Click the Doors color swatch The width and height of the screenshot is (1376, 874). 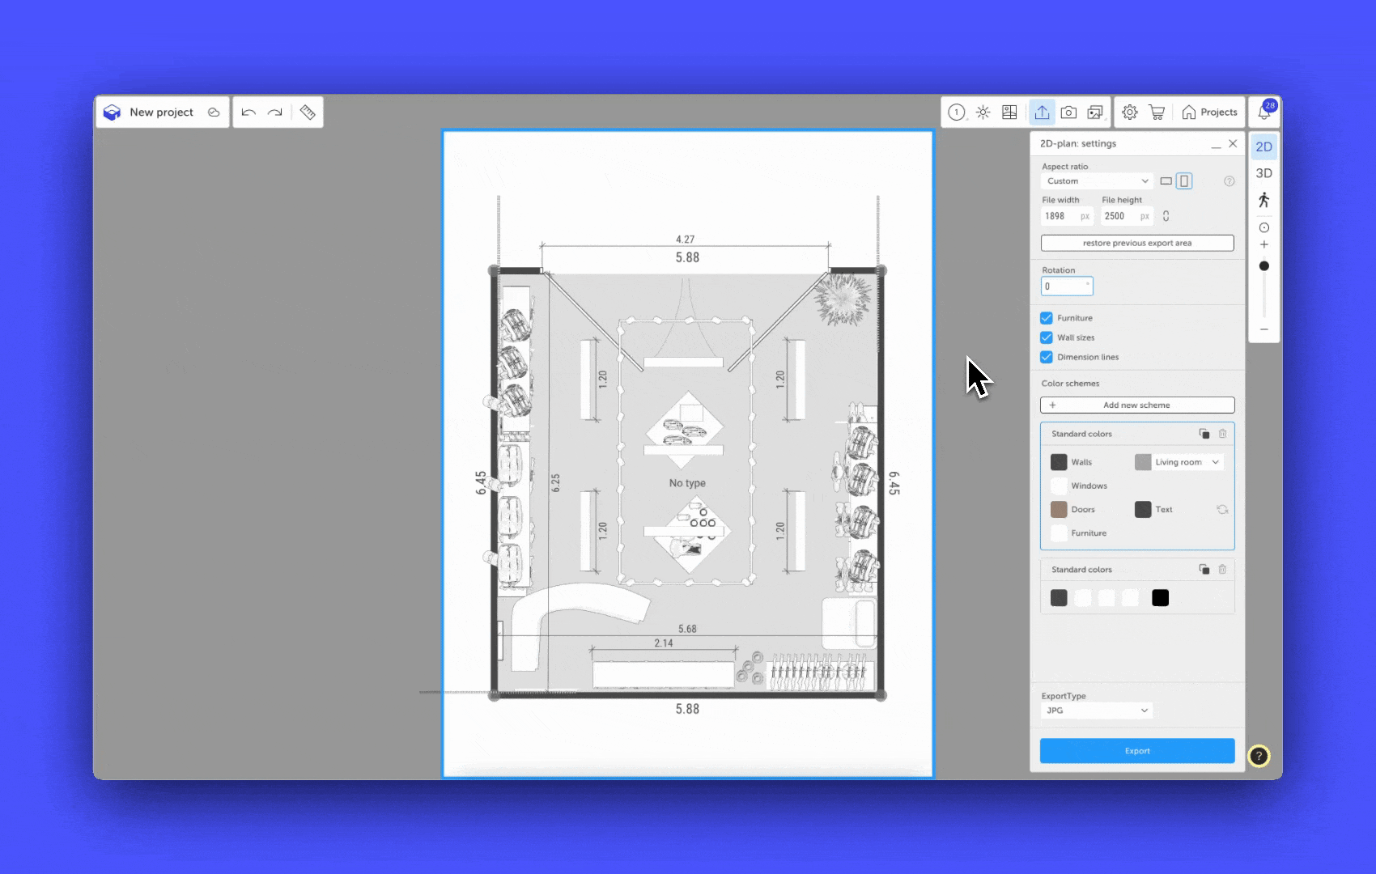1059,509
